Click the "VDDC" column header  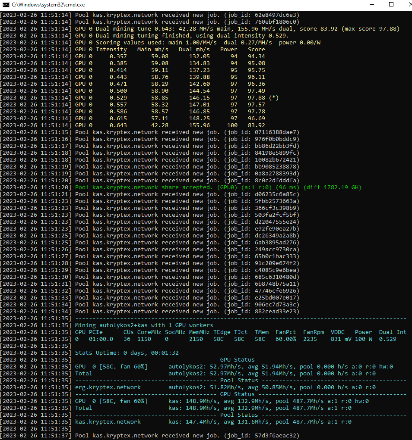coord(337,332)
